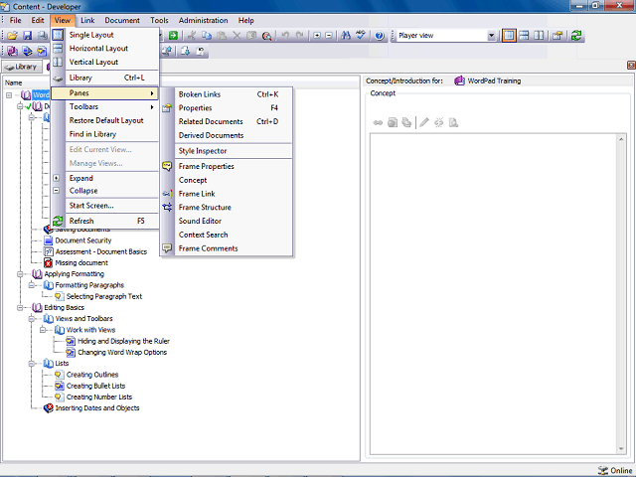Click the green arrow toolbar icon near Cut

point(173,36)
